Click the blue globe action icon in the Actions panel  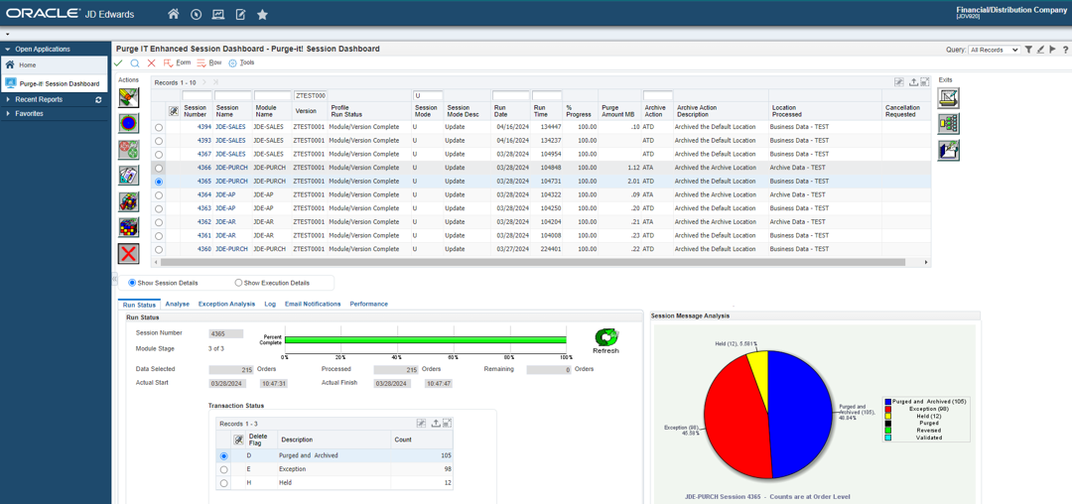point(129,123)
